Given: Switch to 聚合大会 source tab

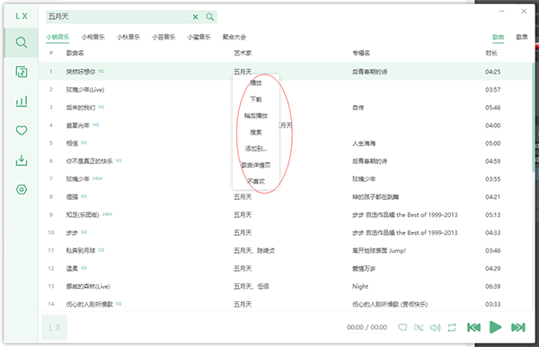Looking at the screenshot, I should [x=234, y=37].
